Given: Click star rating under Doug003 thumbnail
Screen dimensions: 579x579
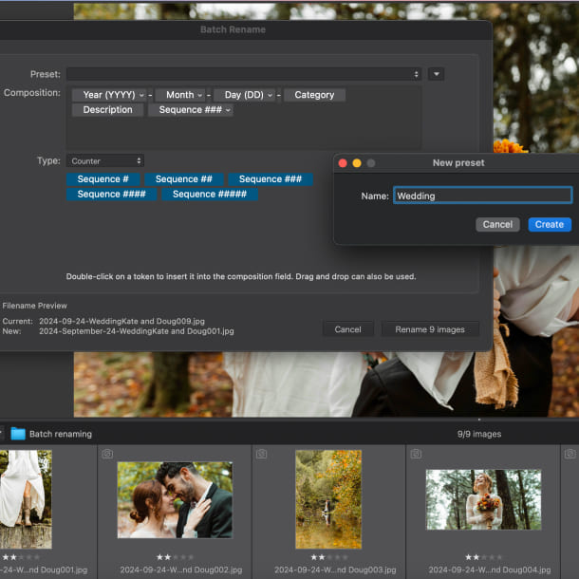Looking at the screenshot, I should coord(328,557).
